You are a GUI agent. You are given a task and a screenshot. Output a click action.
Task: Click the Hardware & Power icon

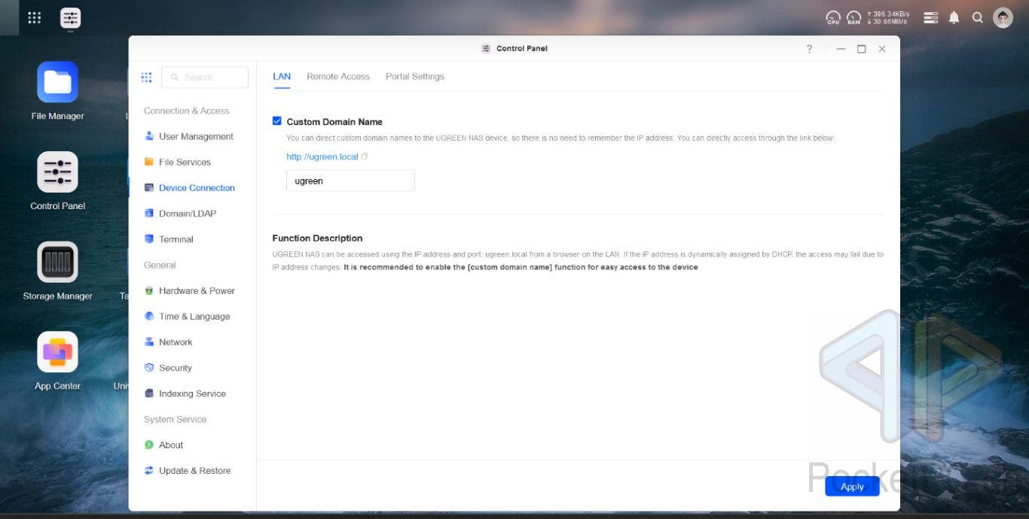pyautogui.click(x=149, y=290)
